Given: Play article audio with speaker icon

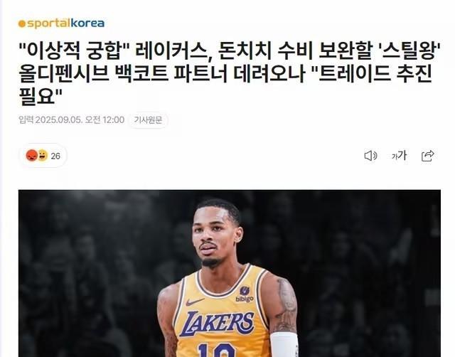Looking at the screenshot, I should tap(370, 156).
